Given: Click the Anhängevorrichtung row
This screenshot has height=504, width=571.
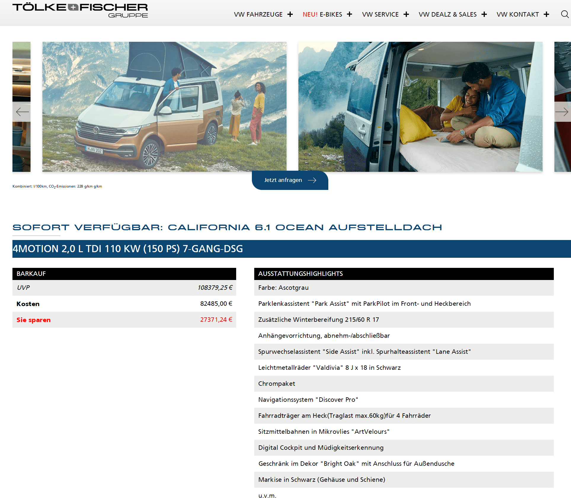Looking at the screenshot, I should [x=404, y=336].
